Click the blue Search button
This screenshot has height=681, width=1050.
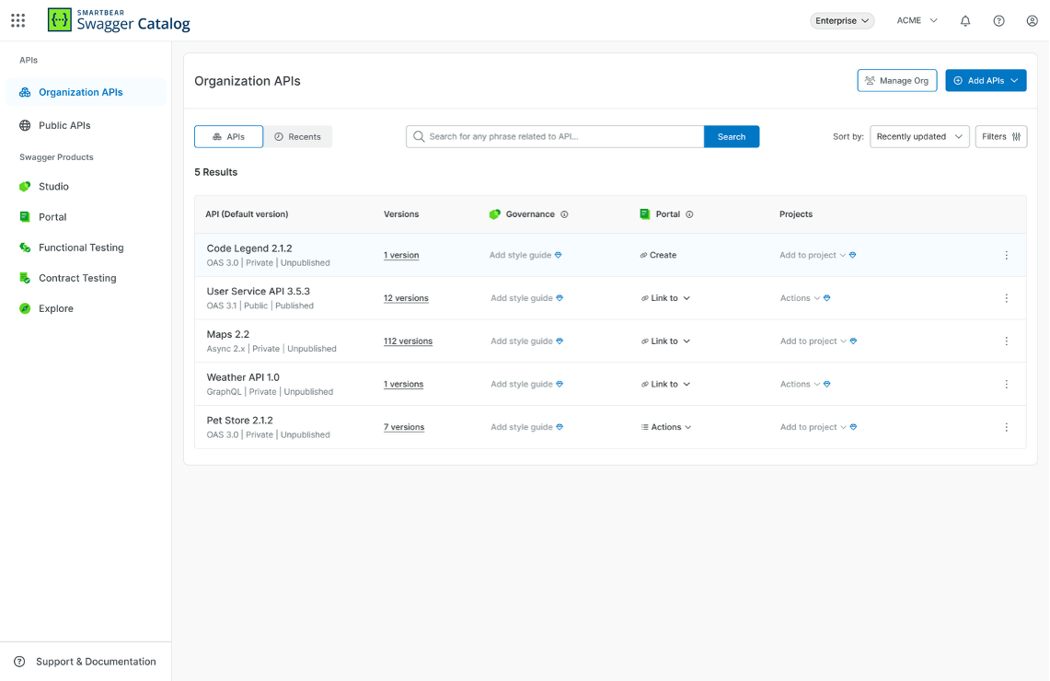point(732,136)
